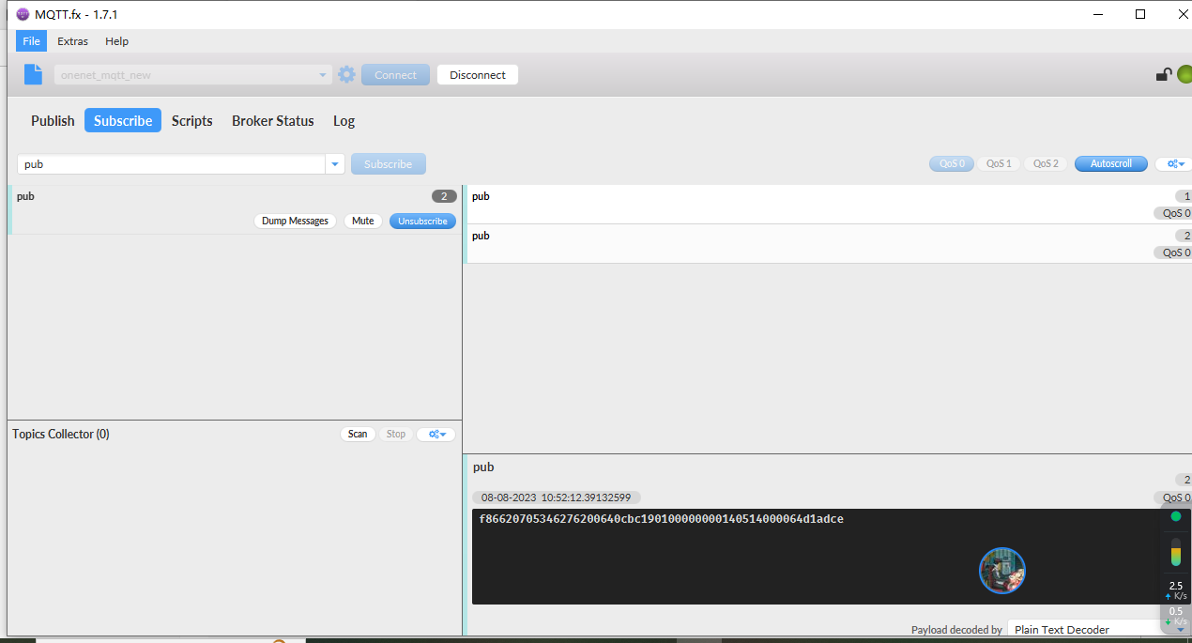This screenshot has width=1192, height=643.
Task: Start Scan in Topics Collector
Action: pos(358,434)
